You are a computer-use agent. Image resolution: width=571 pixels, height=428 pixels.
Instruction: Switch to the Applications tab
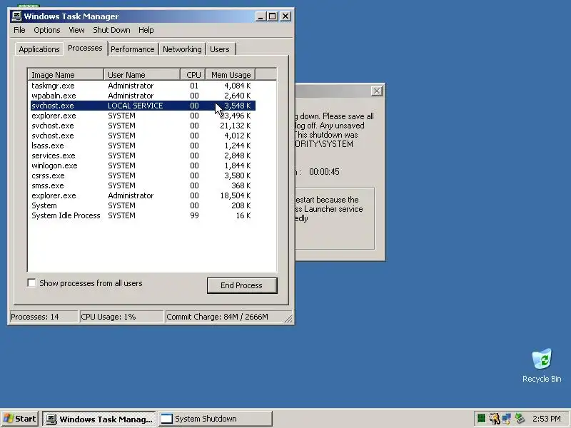coord(39,49)
